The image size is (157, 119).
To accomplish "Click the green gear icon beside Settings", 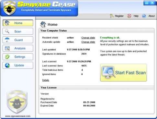I will pyautogui.click(x=7, y=57).
